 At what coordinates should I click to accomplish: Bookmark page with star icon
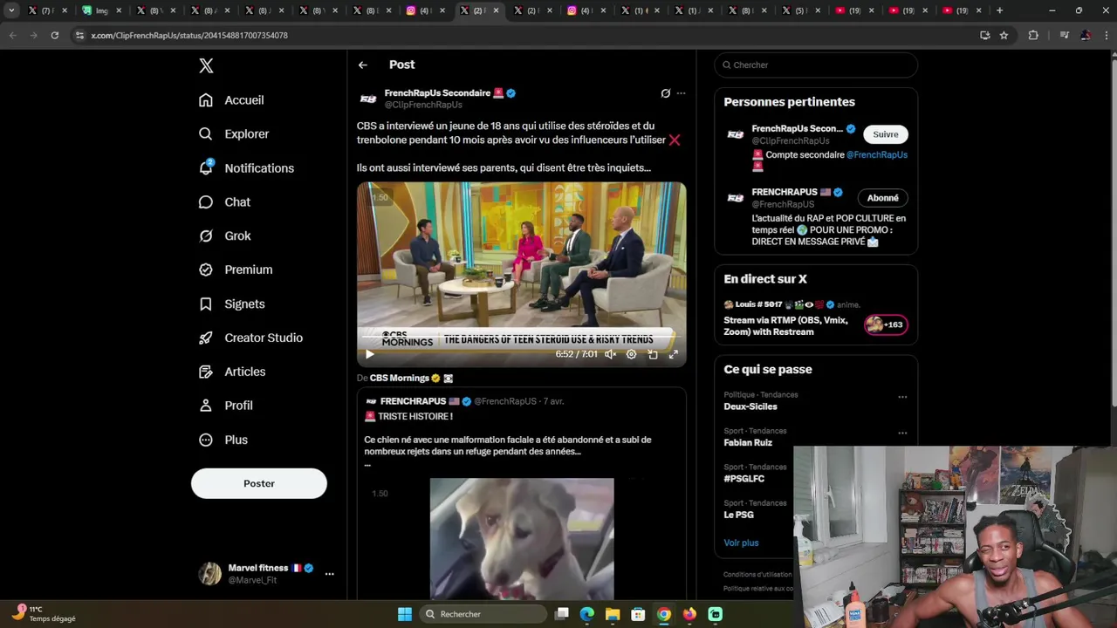tap(1004, 36)
